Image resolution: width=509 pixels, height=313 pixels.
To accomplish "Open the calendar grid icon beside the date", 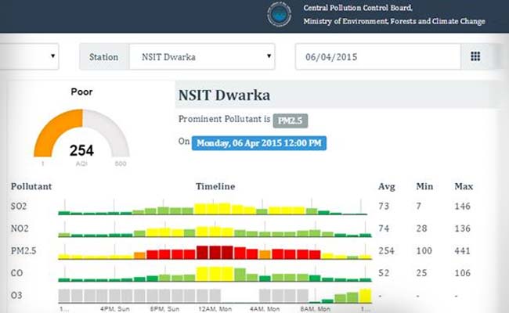I will tap(475, 57).
